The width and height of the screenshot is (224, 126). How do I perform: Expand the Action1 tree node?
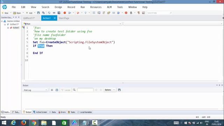coord(8,28)
